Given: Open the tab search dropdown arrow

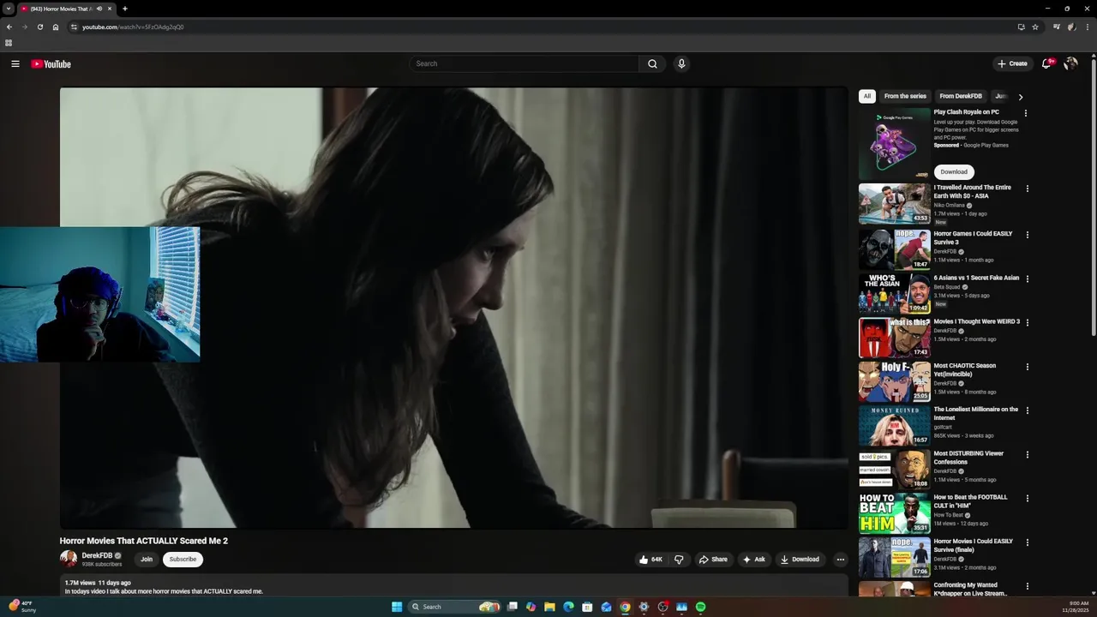Looking at the screenshot, I should tap(9, 9).
